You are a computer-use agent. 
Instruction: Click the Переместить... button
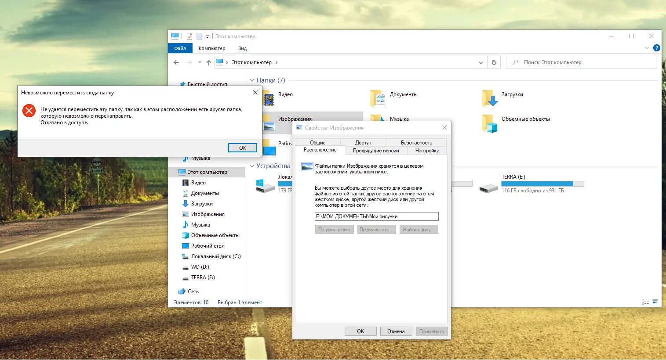[377, 230]
